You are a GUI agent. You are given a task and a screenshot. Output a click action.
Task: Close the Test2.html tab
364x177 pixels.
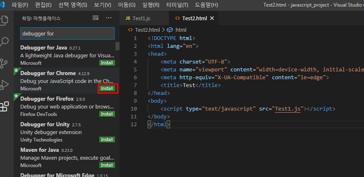212,18
